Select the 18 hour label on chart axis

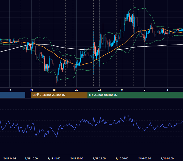[x=54, y=90]
